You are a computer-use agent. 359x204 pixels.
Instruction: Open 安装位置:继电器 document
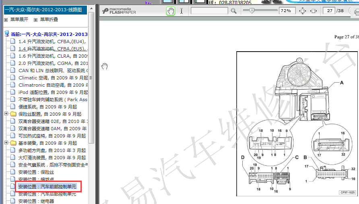pyautogui.click(x=36, y=201)
